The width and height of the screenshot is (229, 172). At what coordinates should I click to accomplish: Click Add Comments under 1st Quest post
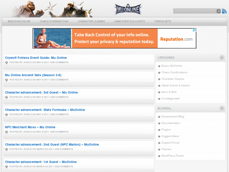coord(64,166)
